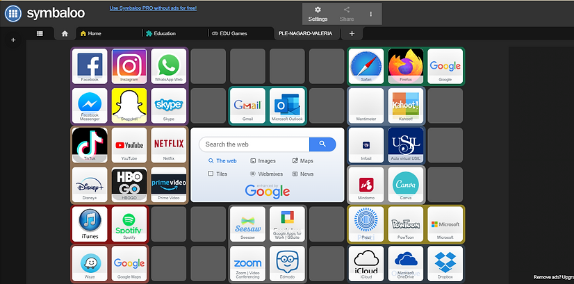Go to the home icon tab
Viewport: 574px width, 284px height.
65,33
